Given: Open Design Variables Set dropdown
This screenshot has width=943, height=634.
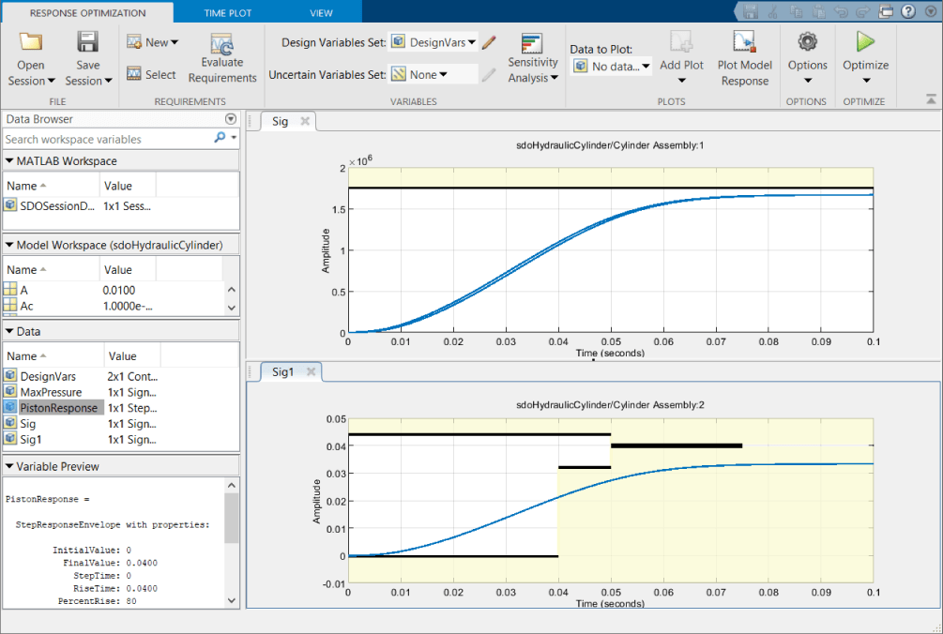Looking at the screenshot, I should [433, 42].
